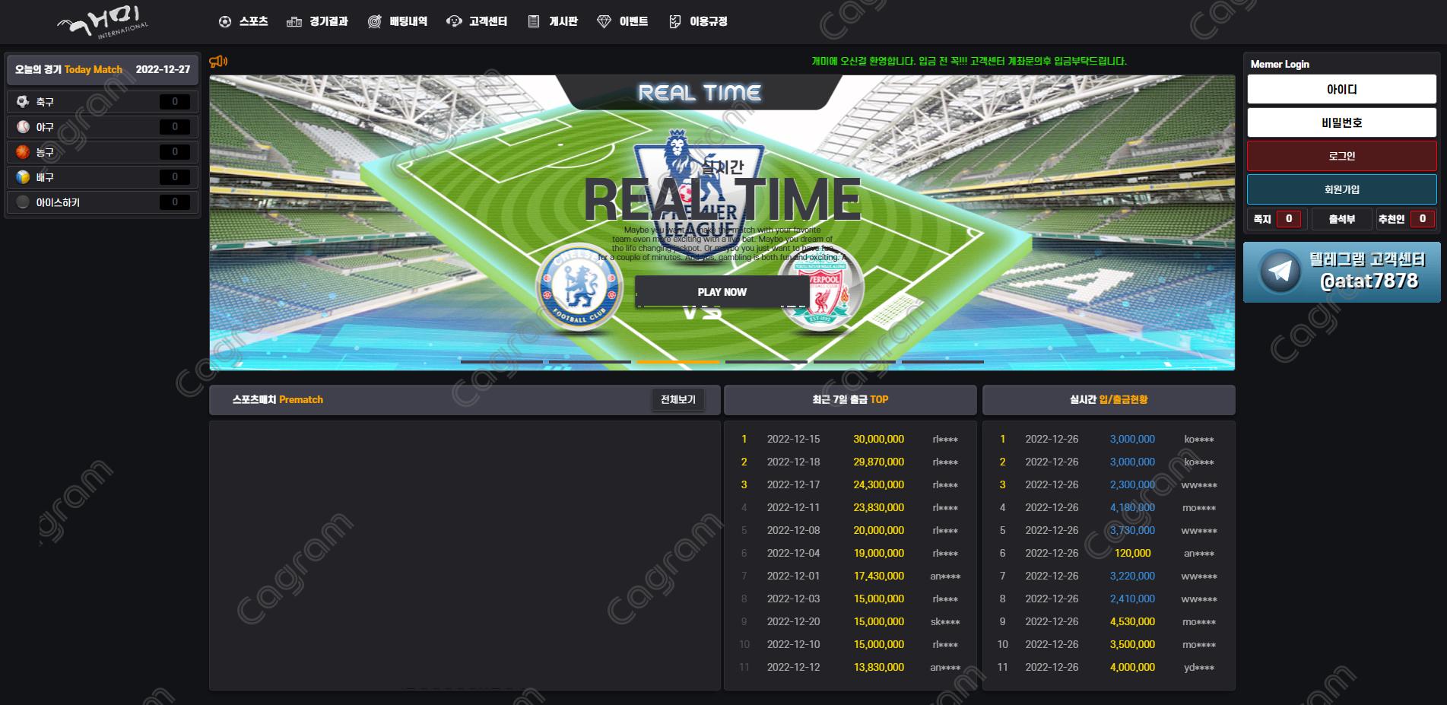The image size is (1447, 705).
Task: Open the 경기결과 results menu
Action: pos(317,21)
